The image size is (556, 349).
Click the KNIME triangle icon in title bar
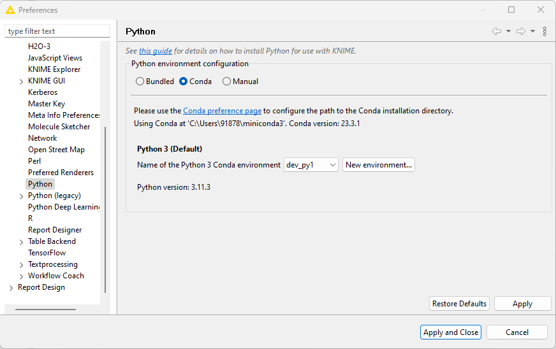(x=10, y=10)
